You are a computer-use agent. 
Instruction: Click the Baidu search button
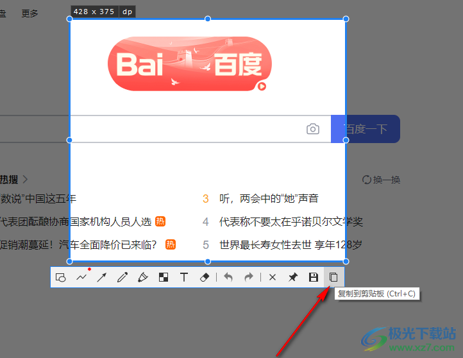366,129
